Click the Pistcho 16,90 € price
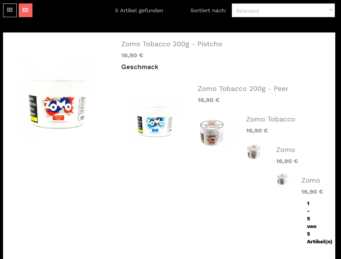 [x=132, y=55]
